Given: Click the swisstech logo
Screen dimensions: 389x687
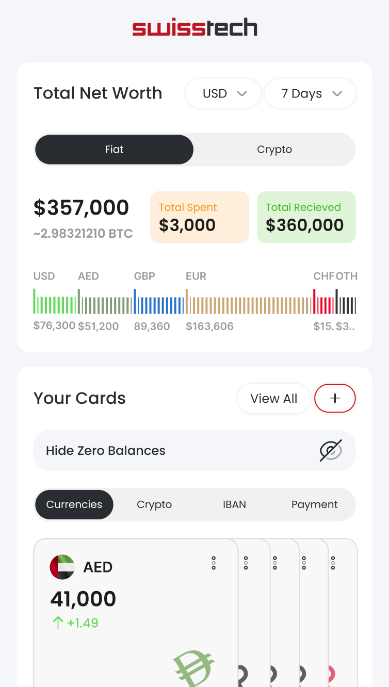Looking at the screenshot, I should tap(194, 28).
